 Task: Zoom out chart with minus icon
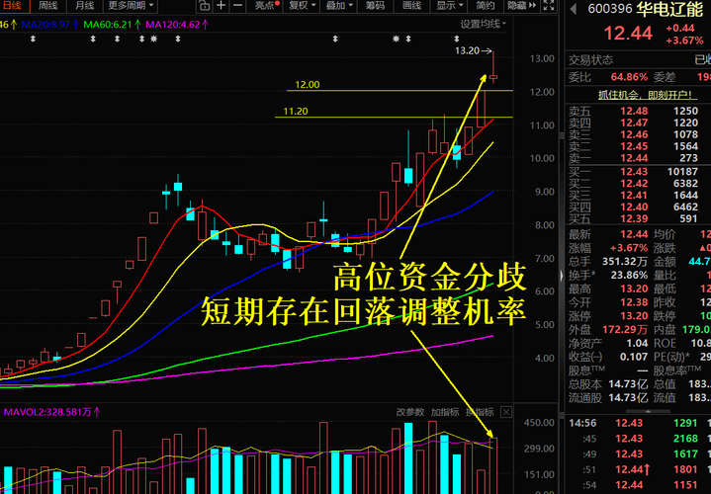(x=237, y=6)
